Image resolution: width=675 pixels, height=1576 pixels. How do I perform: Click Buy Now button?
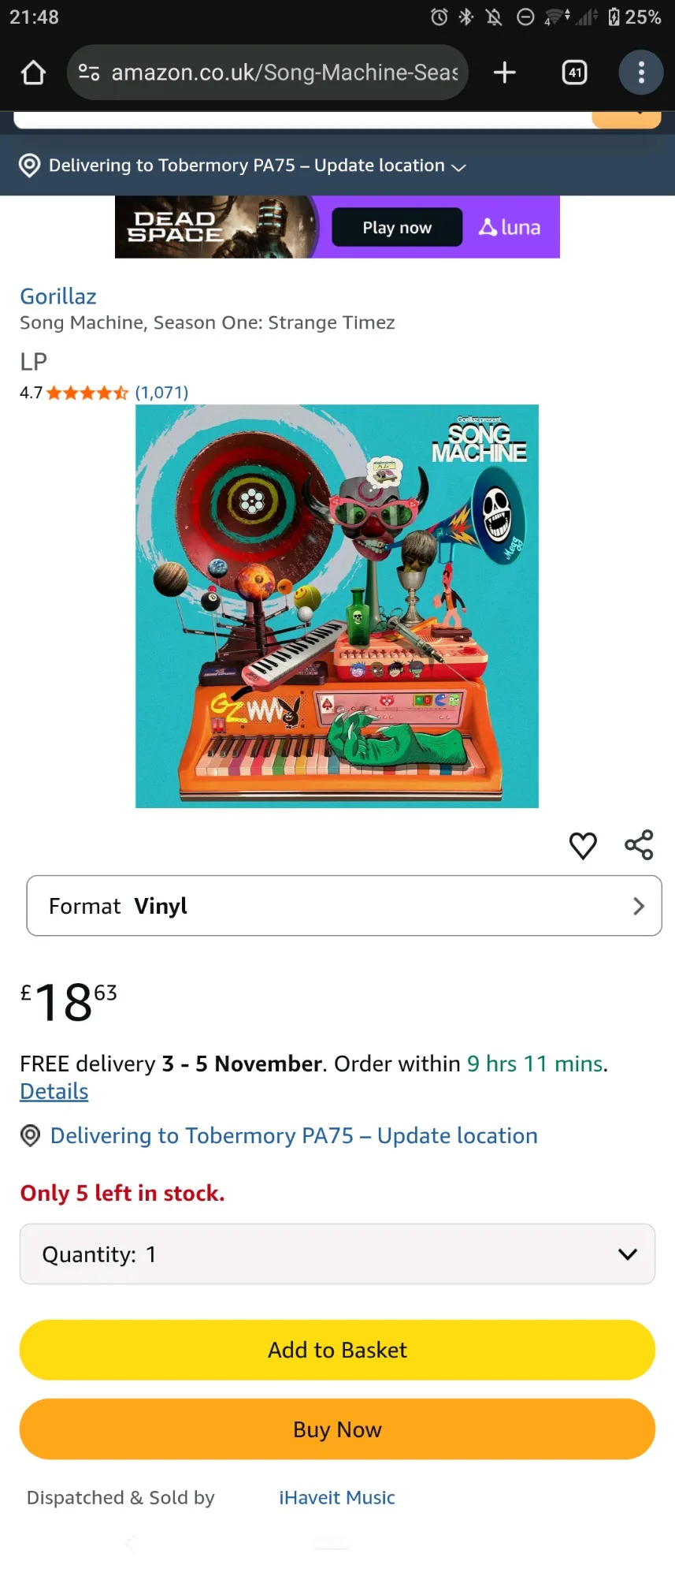337,1429
